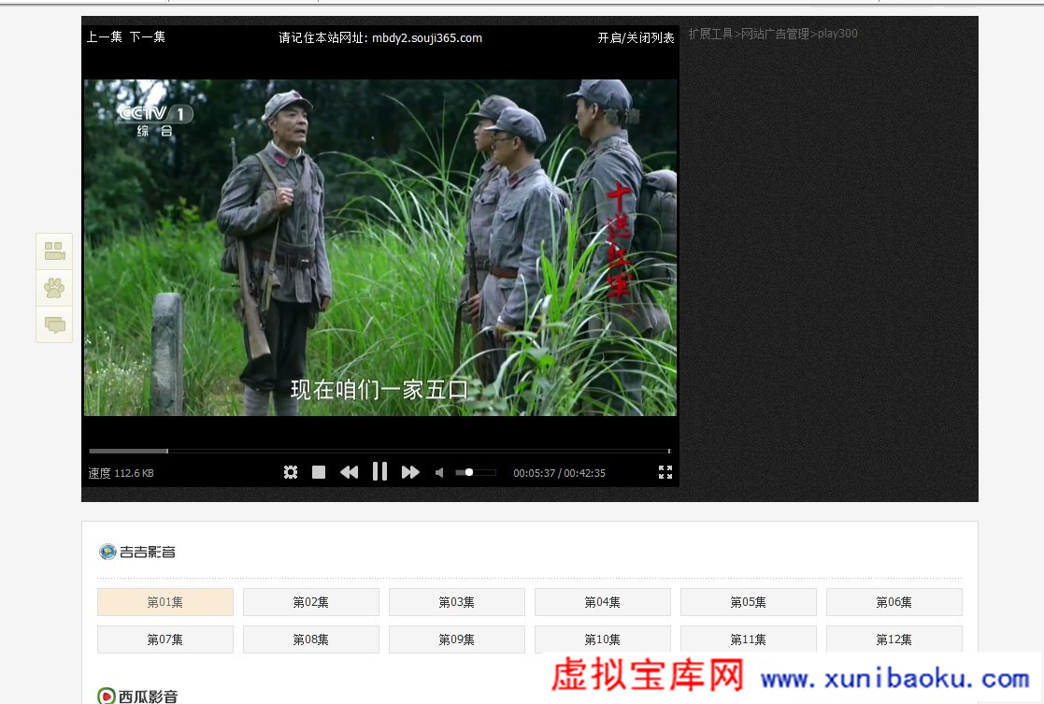Open the player settings gear icon
Viewport: 1044px width, 704px height.
pos(291,472)
